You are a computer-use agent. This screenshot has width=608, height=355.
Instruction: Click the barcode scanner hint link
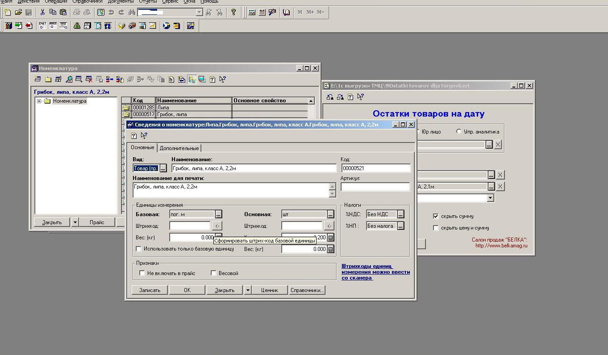tap(375, 272)
